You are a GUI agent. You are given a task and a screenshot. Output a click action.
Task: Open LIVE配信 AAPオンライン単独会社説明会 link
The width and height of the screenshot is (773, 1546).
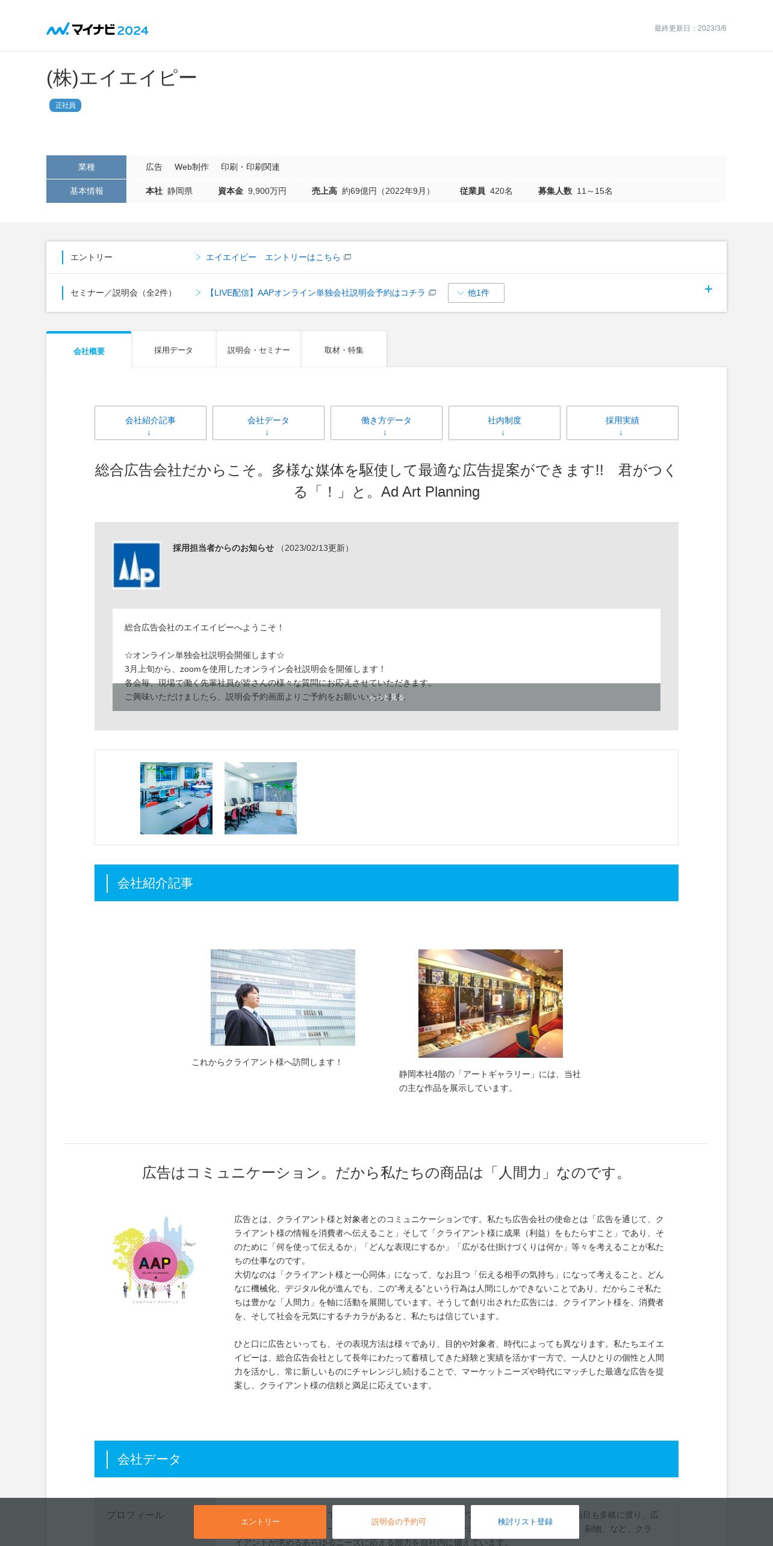point(315,293)
